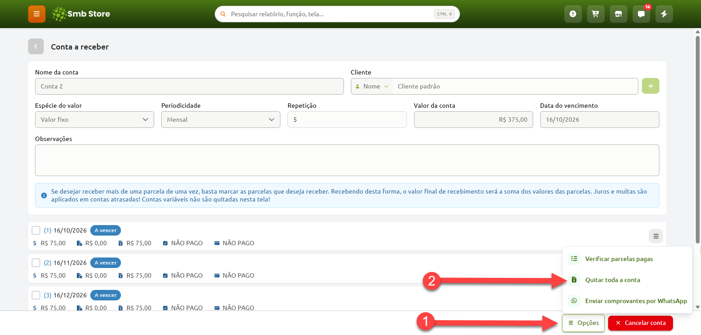Click the dollar icon of installment 16/11/2026
The height and width of the screenshot is (335, 701).
(x=35, y=275)
